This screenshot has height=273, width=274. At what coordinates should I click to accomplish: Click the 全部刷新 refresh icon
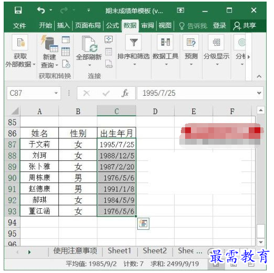point(89,44)
